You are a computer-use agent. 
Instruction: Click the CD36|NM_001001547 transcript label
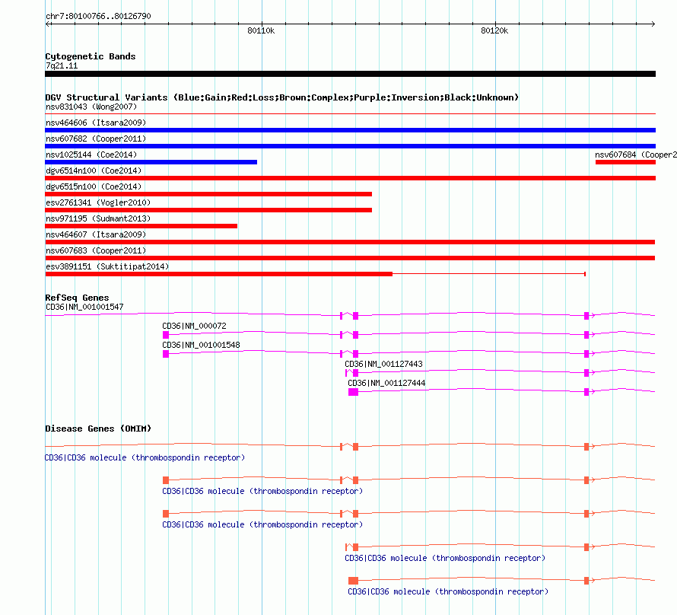84,307
